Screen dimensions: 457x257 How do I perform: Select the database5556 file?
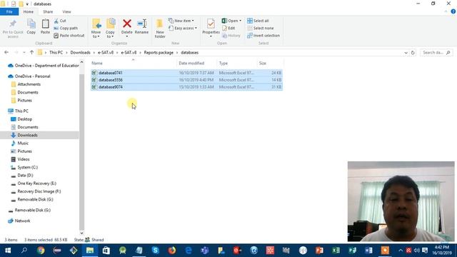pos(186,80)
